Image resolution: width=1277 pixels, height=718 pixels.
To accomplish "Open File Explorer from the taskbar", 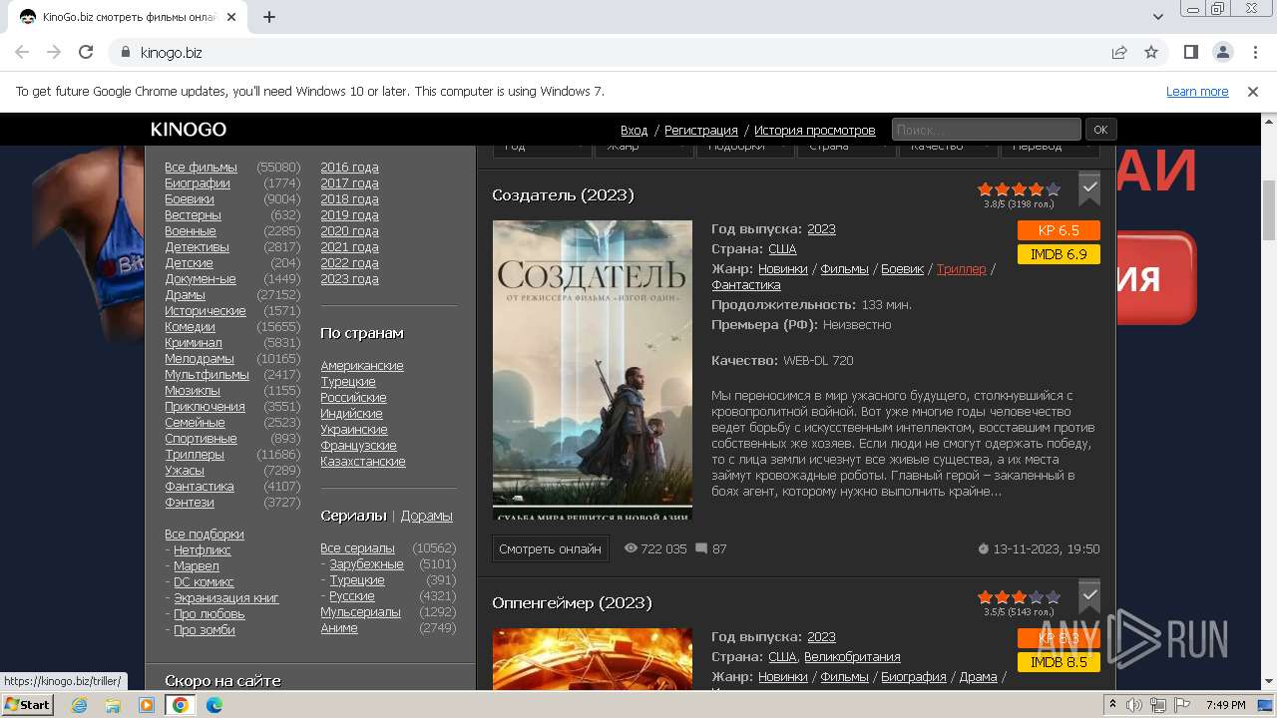I will pos(113,705).
